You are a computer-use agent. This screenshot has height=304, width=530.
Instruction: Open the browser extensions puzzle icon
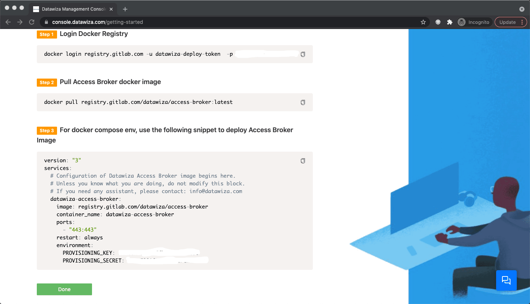click(x=449, y=22)
